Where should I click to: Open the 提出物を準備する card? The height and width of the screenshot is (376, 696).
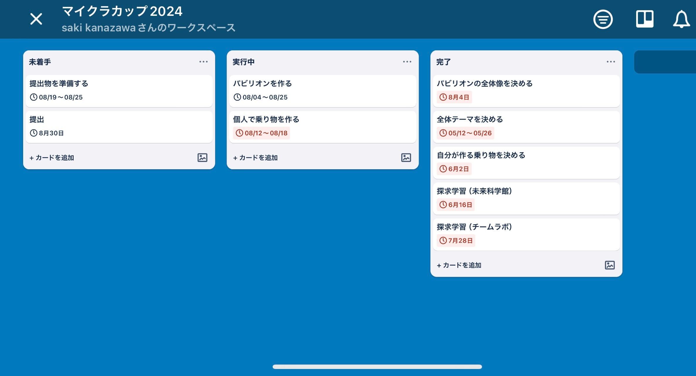tap(119, 91)
